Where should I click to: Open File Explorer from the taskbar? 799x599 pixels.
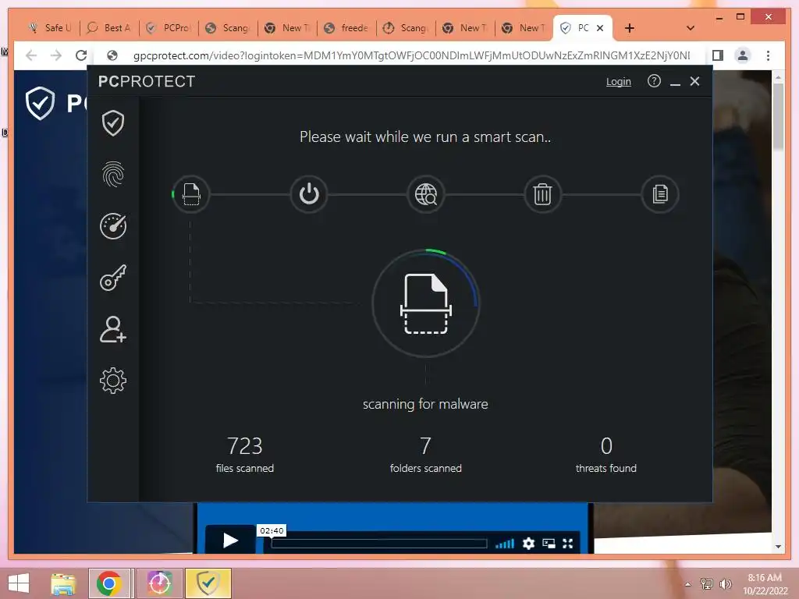pos(63,583)
